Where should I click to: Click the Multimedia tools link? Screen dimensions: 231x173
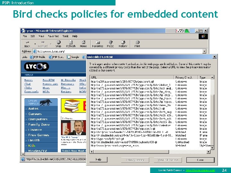[68, 80]
